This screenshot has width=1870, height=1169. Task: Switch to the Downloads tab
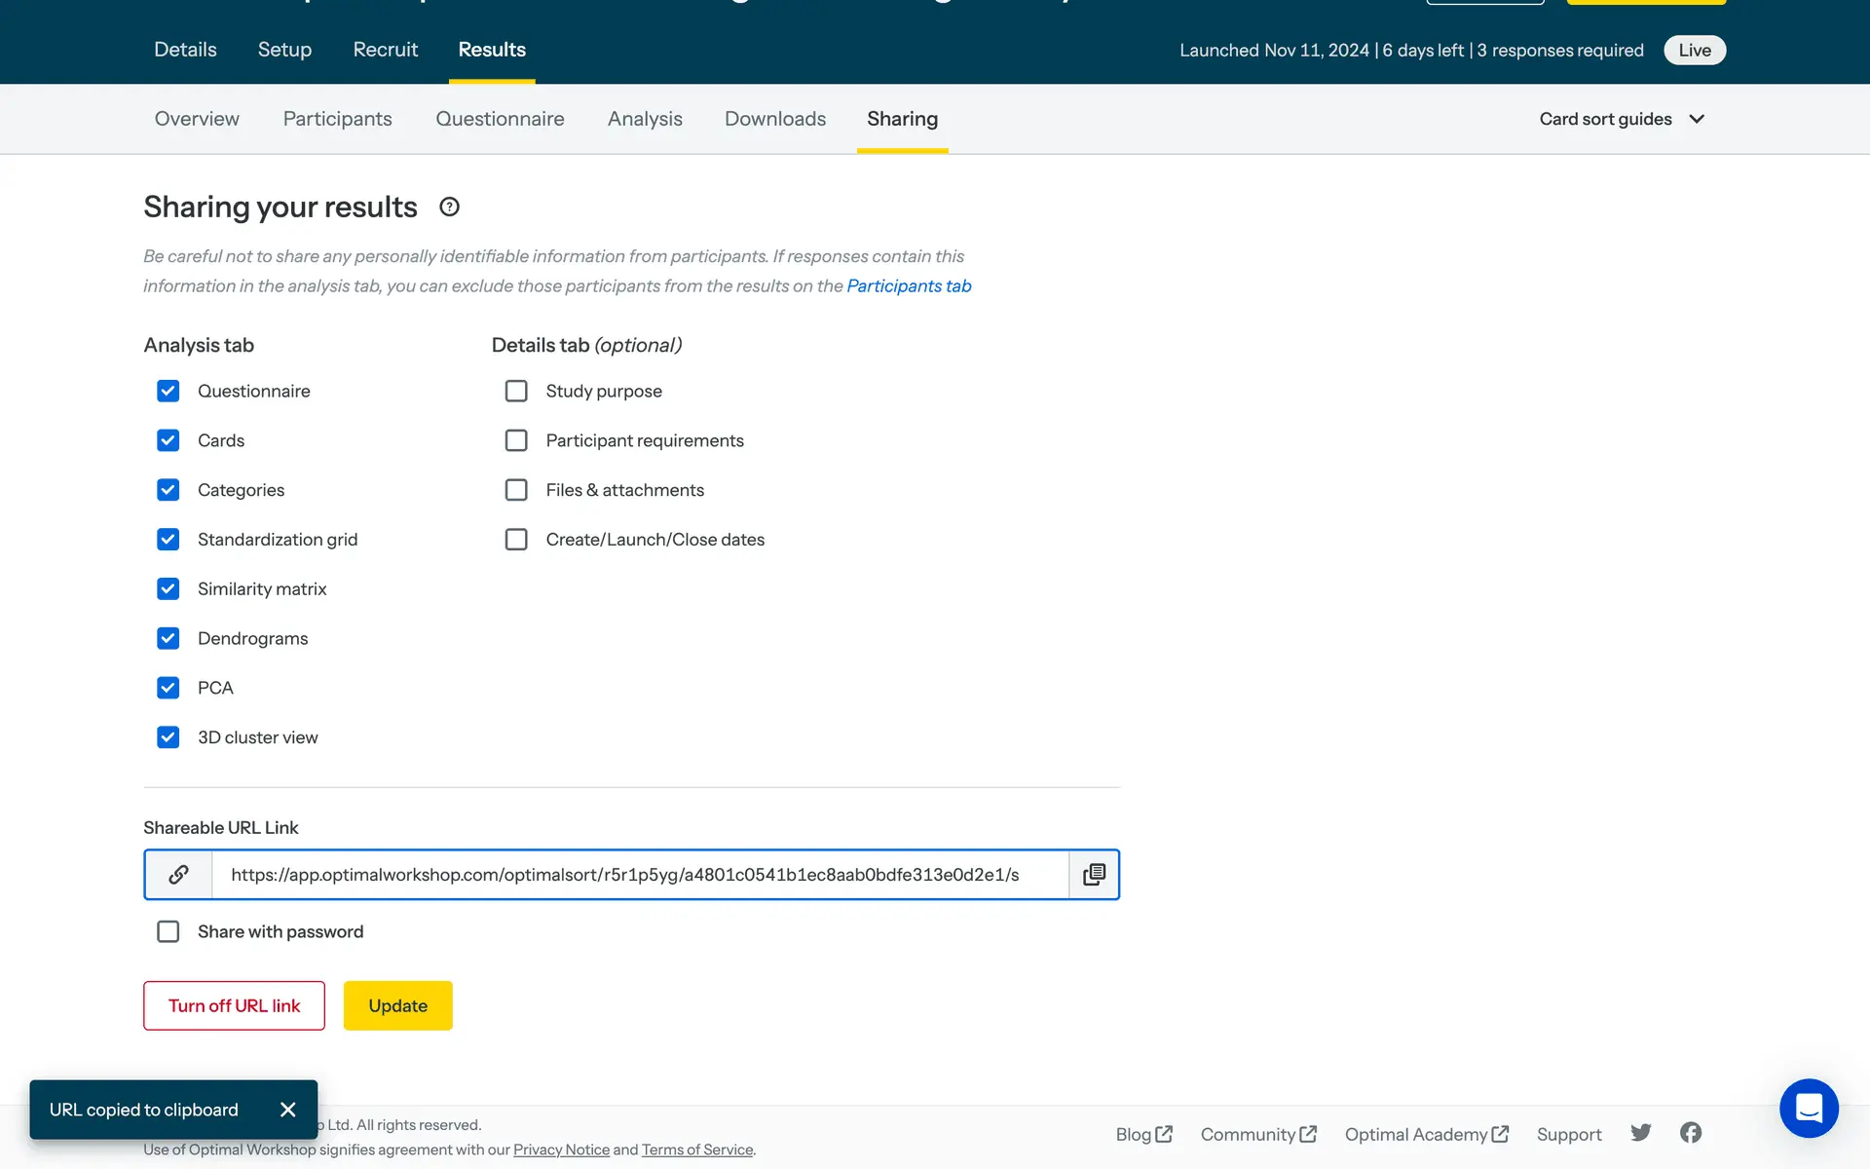click(x=774, y=119)
